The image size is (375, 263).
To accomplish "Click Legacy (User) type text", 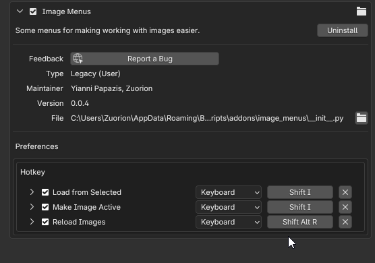I will (96, 74).
